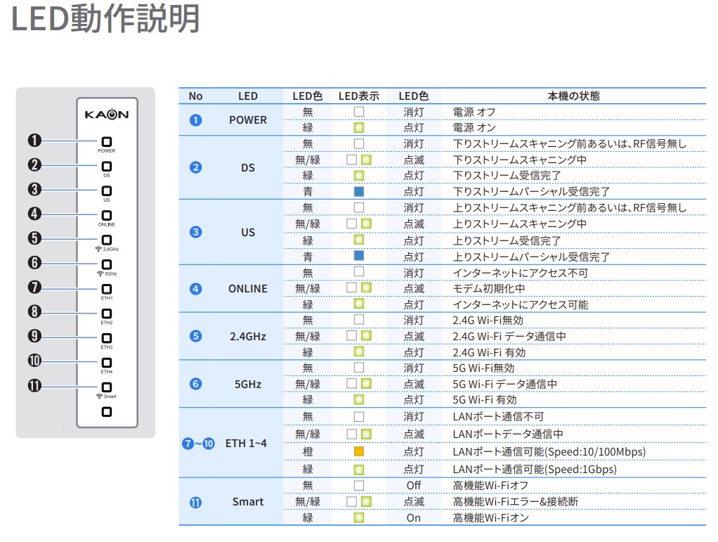Click the DS LED indicator on the device
718x542 pixels.
107,166
